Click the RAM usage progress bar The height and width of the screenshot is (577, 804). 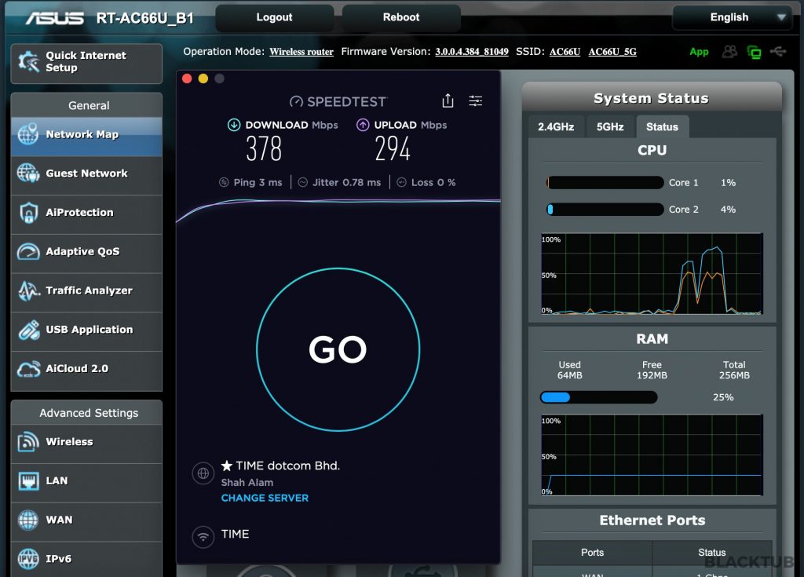[x=598, y=397]
